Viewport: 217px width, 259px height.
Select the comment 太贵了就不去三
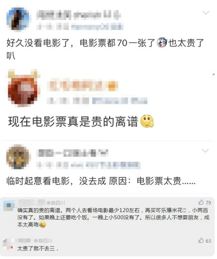tap(38, 248)
